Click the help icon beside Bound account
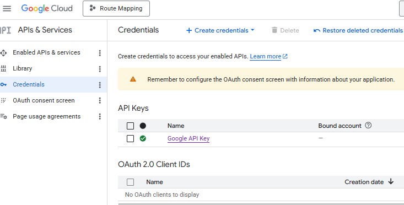 pos(368,126)
